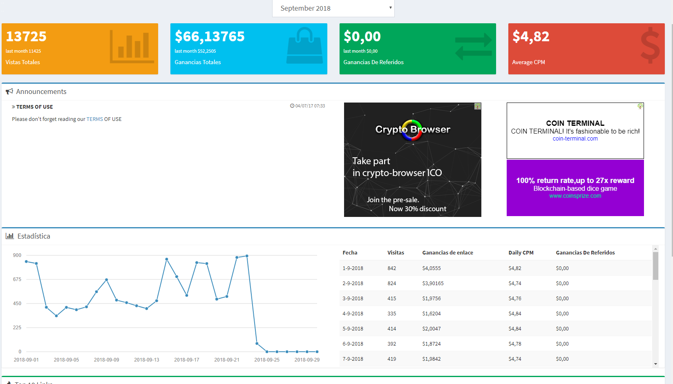The image size is (673, 384).
Task: Click the 335 visits value
Action: (x=392, y=314)
